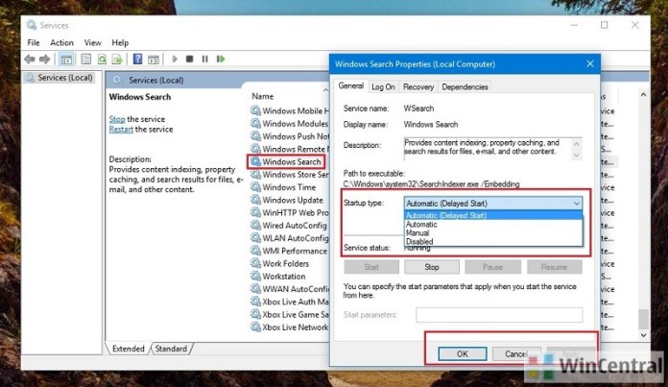
Task: Switch to the Standard view tab
Action: coord(171,349)
